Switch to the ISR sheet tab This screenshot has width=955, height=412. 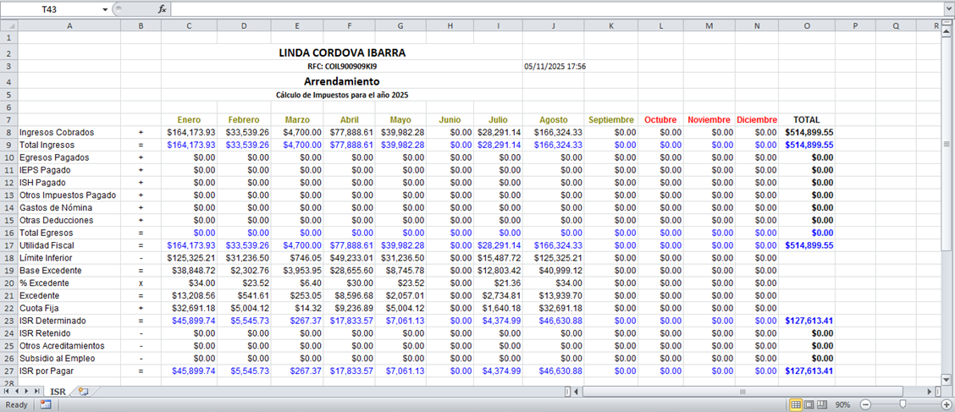coord(58,392)
